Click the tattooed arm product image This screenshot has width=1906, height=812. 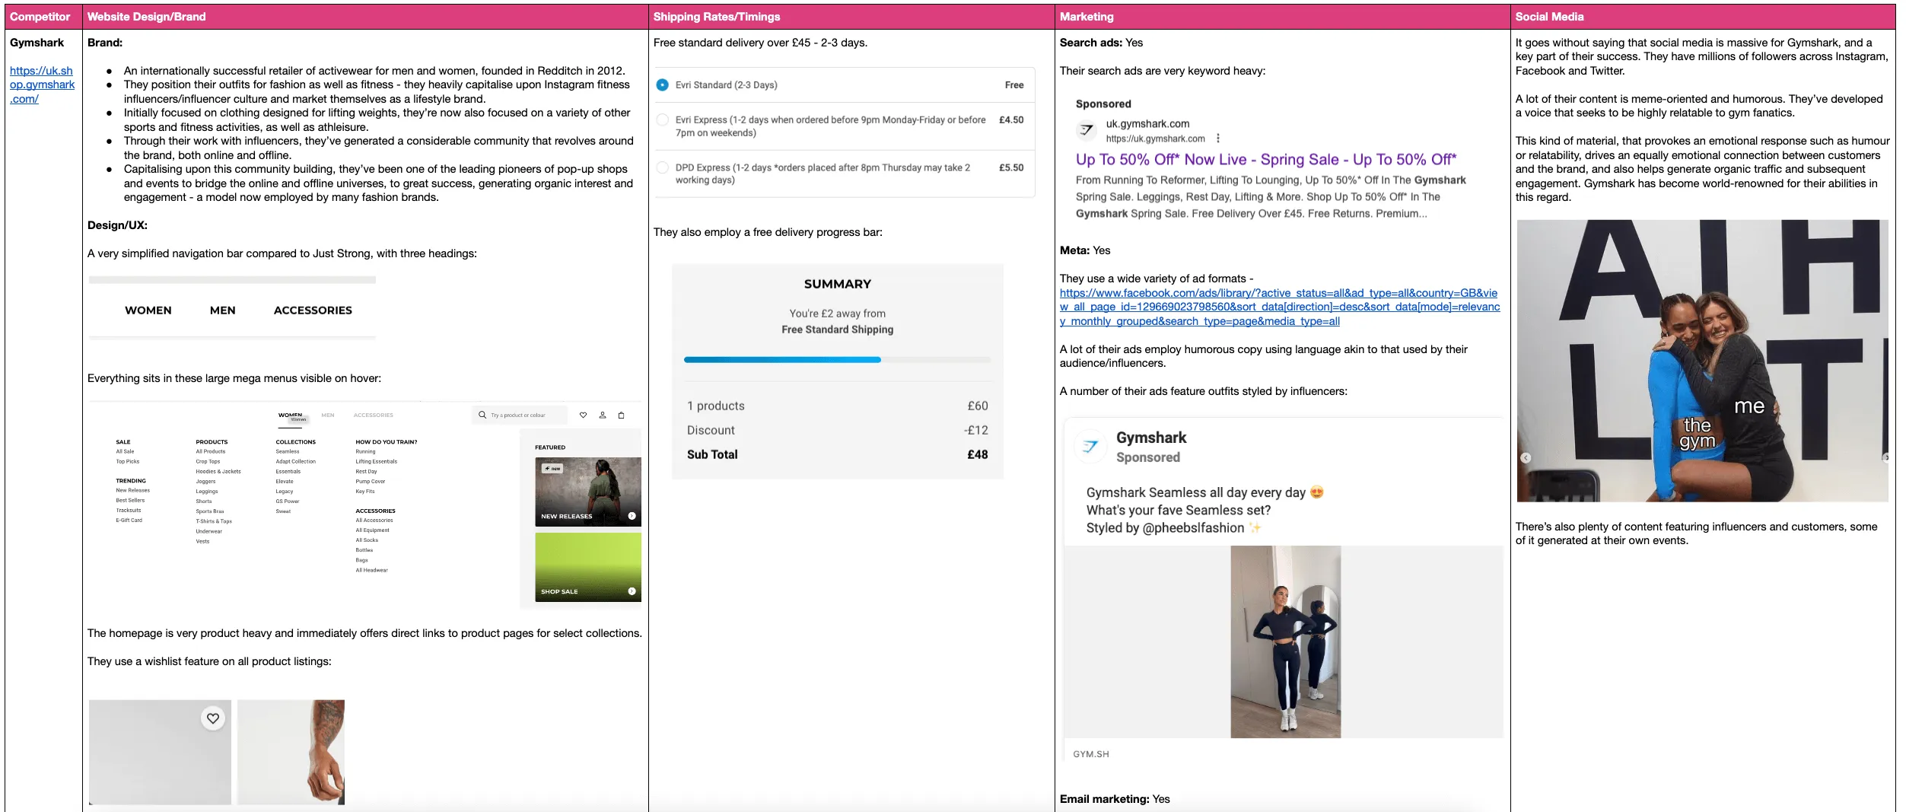[291, 752]
